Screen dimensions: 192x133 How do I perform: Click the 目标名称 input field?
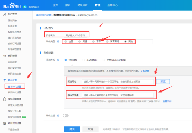75,35
